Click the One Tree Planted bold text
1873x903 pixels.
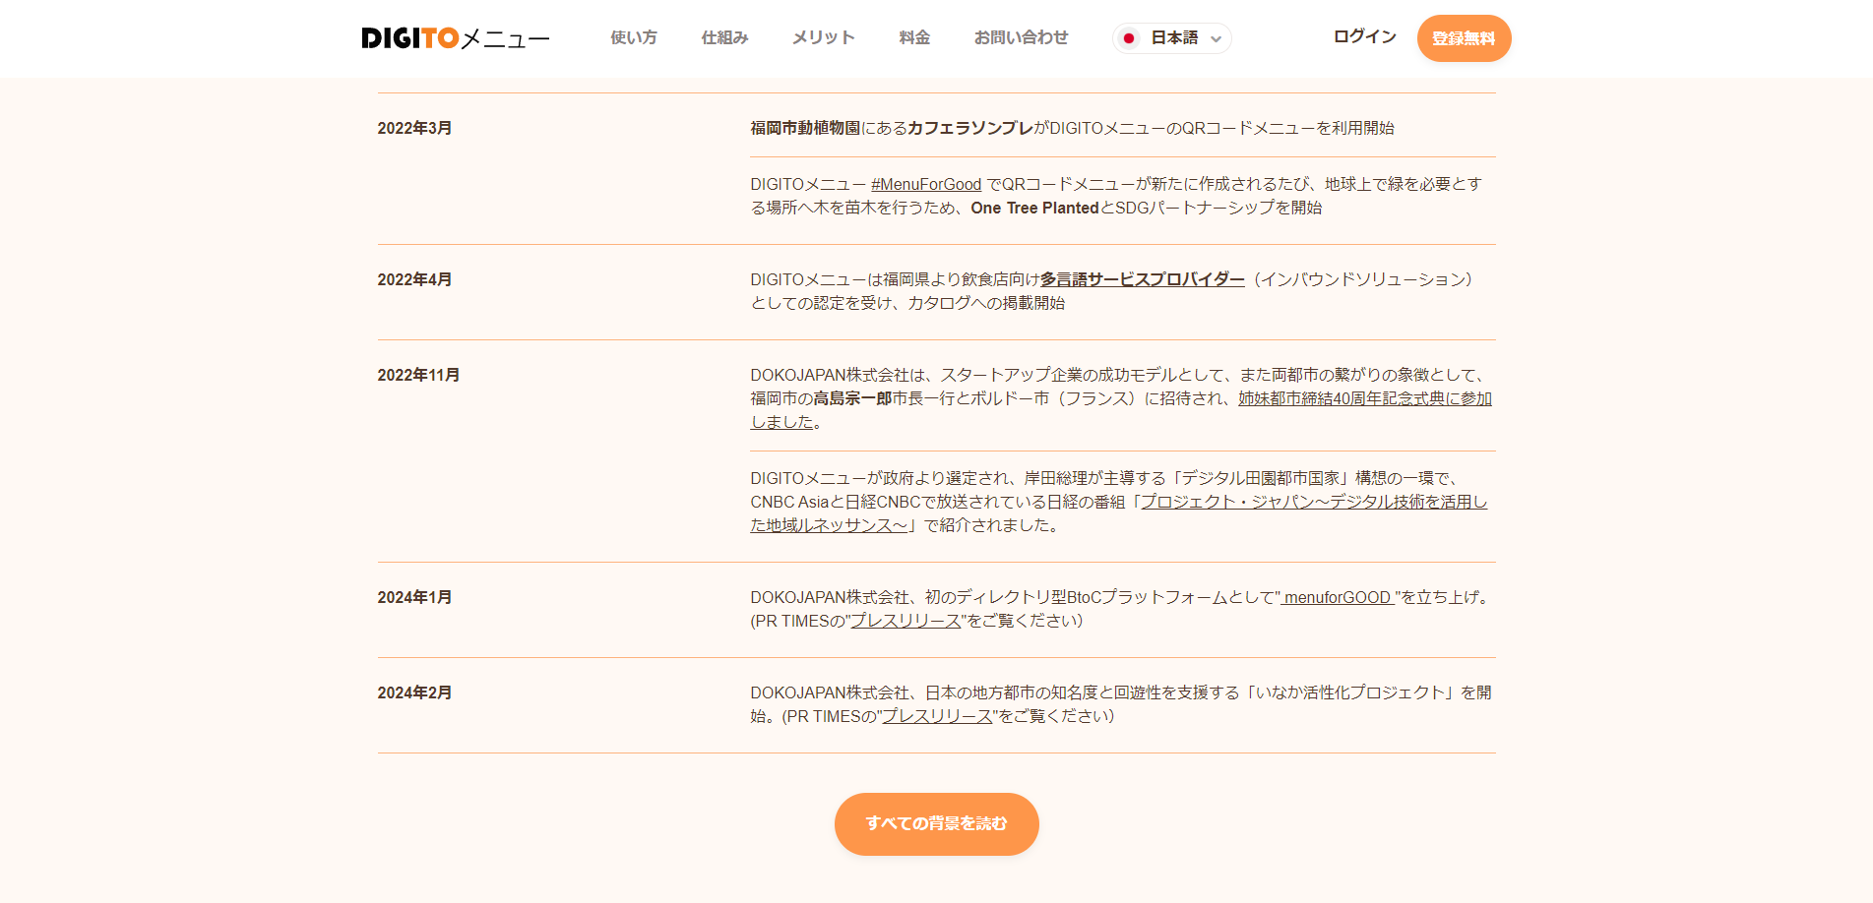point(1034,208)
